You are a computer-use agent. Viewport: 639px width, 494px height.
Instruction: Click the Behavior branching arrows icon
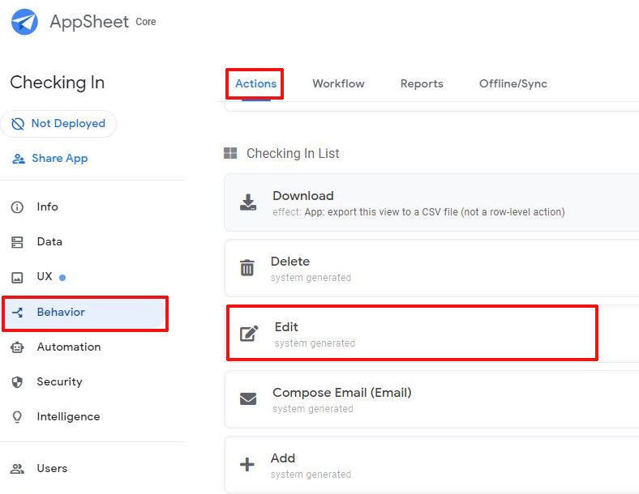click(x=18, y=313)
